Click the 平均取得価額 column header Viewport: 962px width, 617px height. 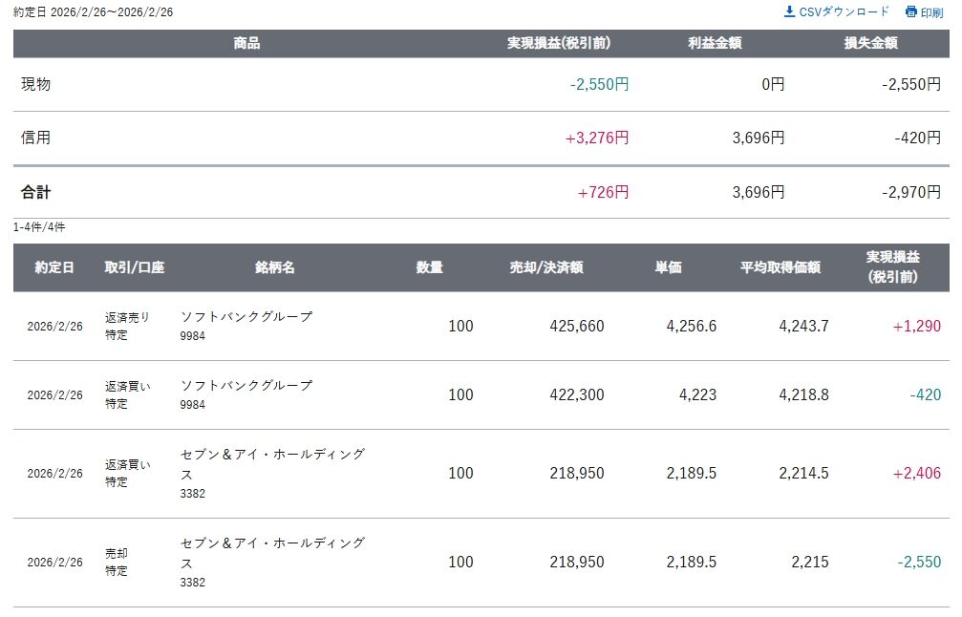click(x=780, y=267)
